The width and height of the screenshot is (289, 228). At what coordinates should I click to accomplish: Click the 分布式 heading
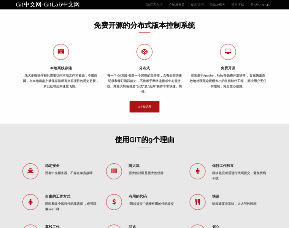[x=144, y=68]
